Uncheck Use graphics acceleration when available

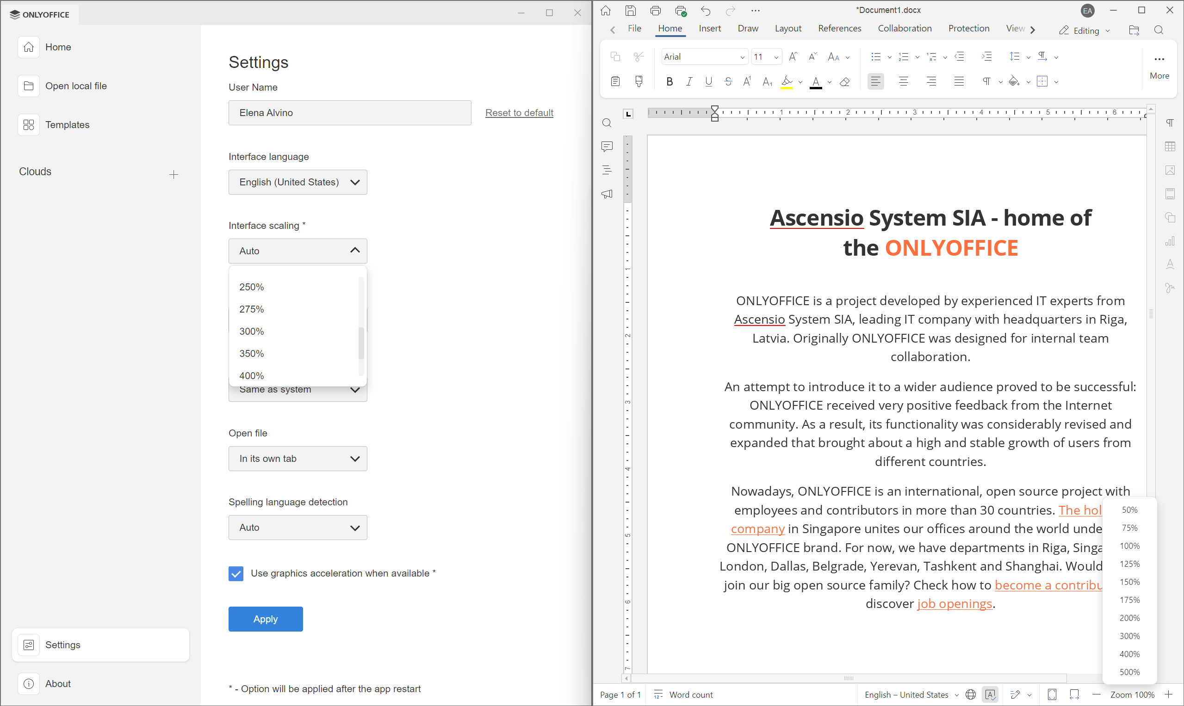(236, 573)
